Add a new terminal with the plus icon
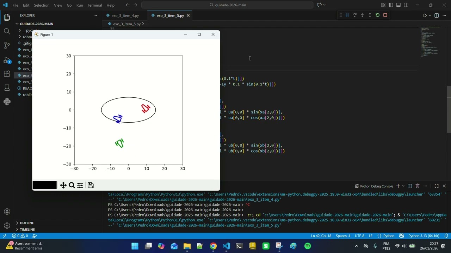Screen dimensions: 451x253 [398, 186]
